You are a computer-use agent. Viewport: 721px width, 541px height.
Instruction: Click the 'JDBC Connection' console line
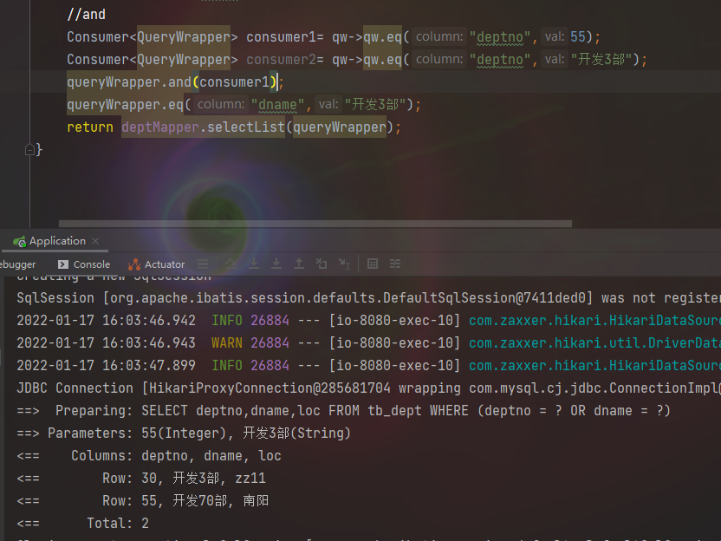(369, 388)
